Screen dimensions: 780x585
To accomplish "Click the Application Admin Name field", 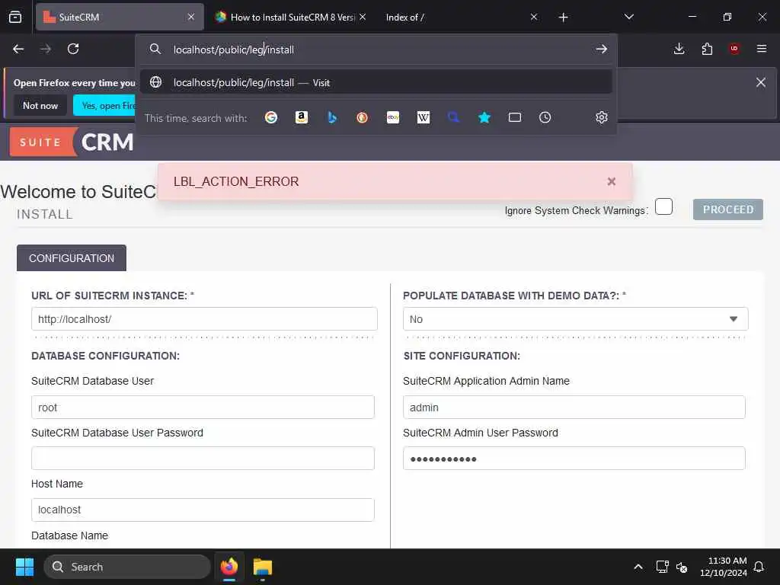I will pos(574,407).
